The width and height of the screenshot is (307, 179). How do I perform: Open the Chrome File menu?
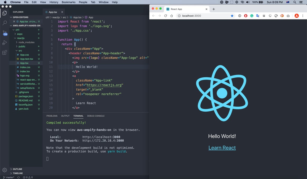coord(26,2)
